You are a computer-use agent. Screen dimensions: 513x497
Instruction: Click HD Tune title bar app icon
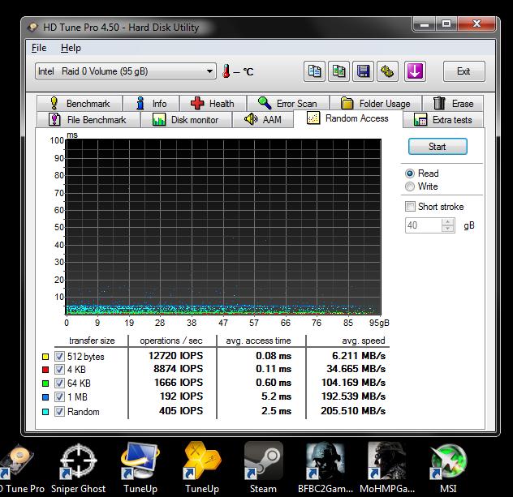32,27
